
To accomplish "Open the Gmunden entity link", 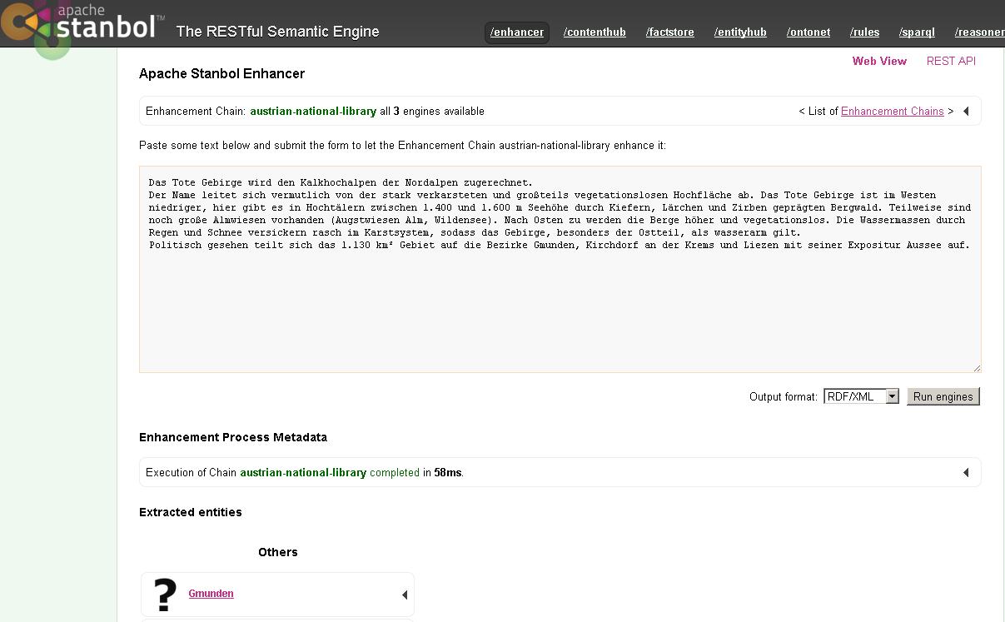I will point(211,594).
